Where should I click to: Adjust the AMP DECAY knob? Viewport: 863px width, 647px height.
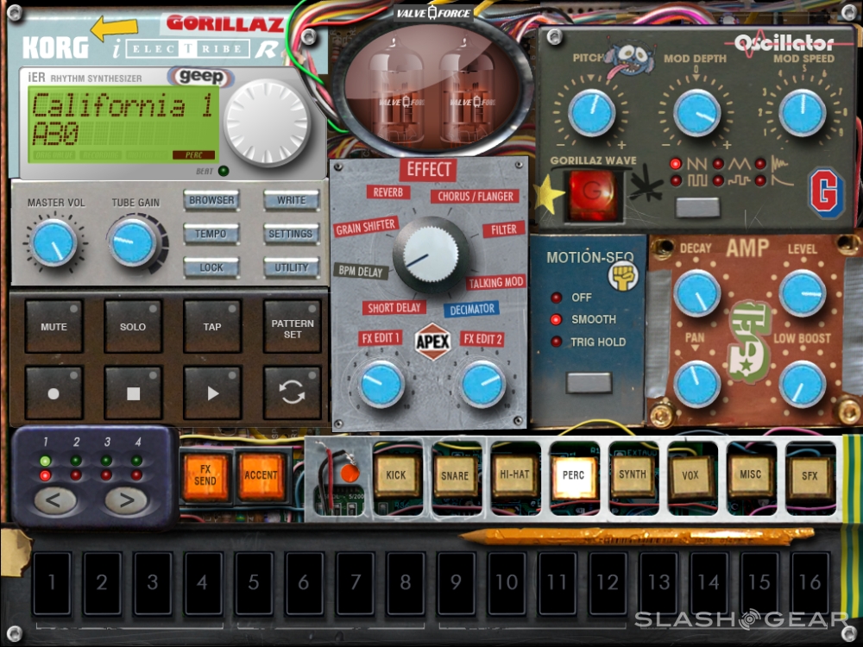click(696, 293)
